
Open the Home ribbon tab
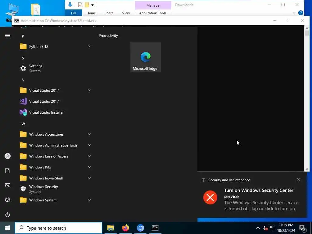[x=91, y=13]
